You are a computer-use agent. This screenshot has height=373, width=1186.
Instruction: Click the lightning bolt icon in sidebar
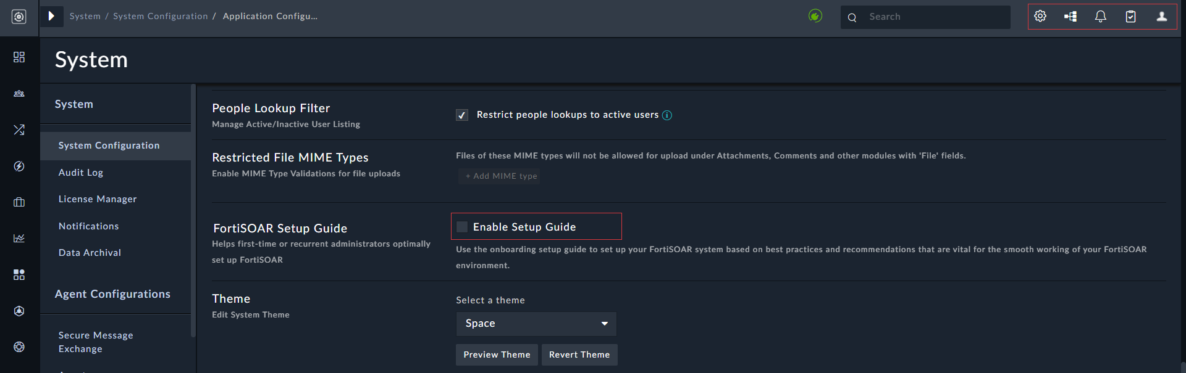click(x=19, y=166)
